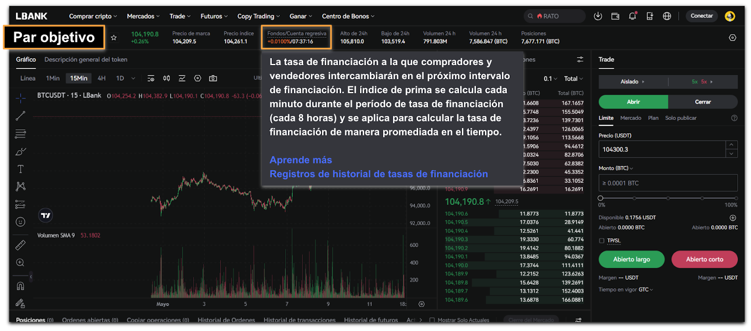Expand the Futuros menu dropdown
Viewport: 751px width, 331px height.
point(214,16)
